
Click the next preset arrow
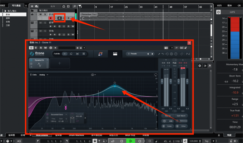pos(152,54)
